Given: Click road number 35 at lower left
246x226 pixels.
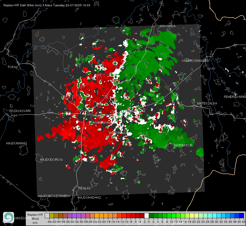Looking at the screenshot, I should pos(3,178).
